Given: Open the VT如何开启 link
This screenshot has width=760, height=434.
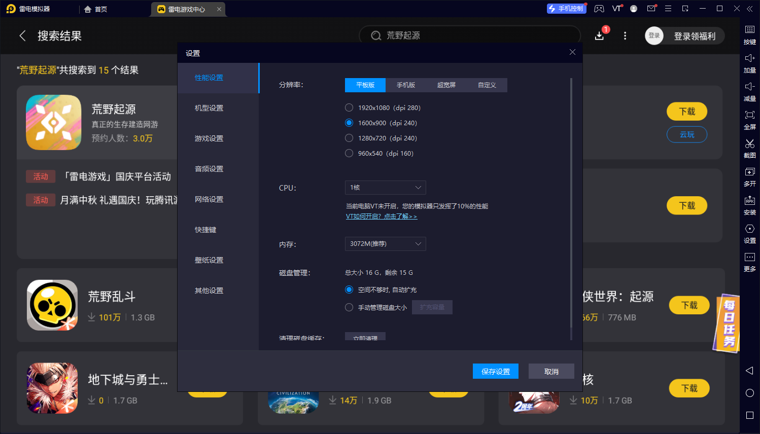Looking at the screenshot, I should pos(382,216).
